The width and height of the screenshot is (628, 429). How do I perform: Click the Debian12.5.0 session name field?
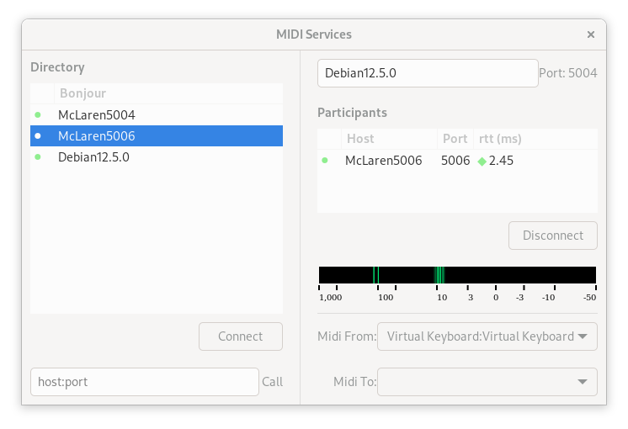point(428,73)
